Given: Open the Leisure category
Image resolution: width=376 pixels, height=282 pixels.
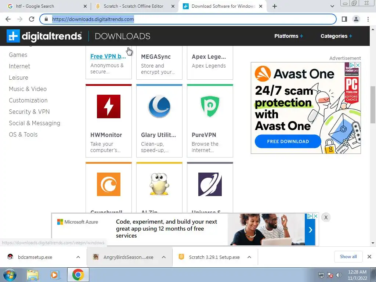Looking at the screenshot, I should pyautogui.click(x=18, y=78).
